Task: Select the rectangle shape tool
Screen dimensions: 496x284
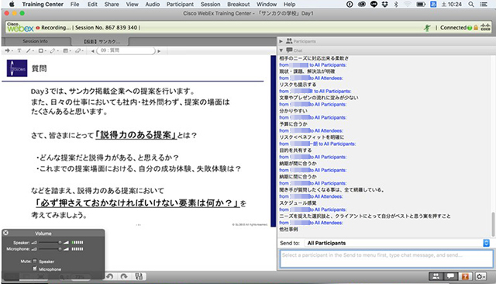Action: coord(40,50)
